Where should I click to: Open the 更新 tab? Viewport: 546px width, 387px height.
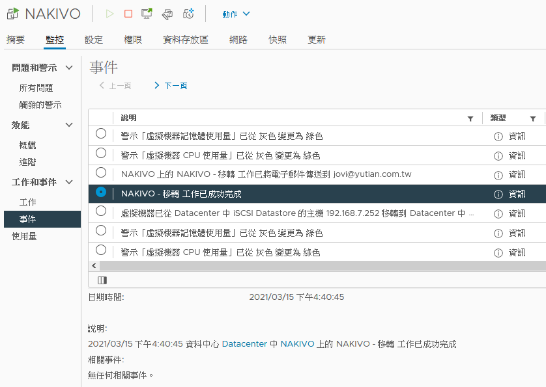point(317,40)
